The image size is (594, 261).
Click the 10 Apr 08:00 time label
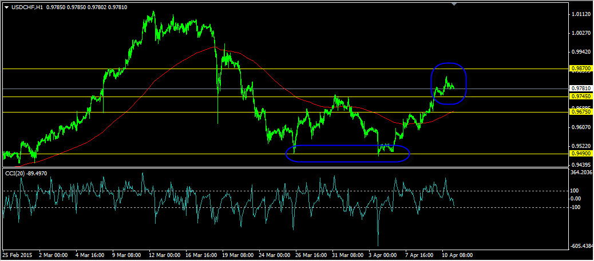click(x=457, y=255)
